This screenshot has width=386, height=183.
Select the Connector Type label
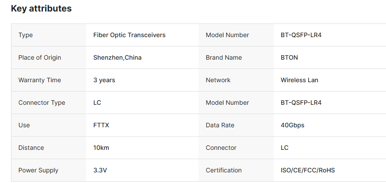[42, 103]
